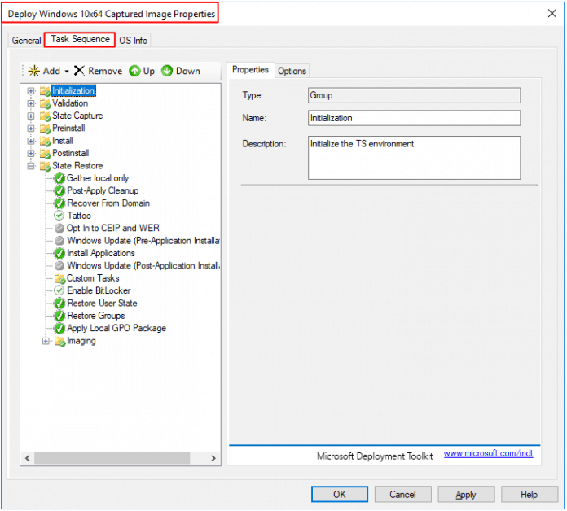Click the Remove X icon

point(79,71)
